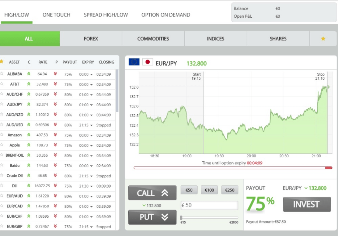Click the CALL button

[x=152, y=193]
